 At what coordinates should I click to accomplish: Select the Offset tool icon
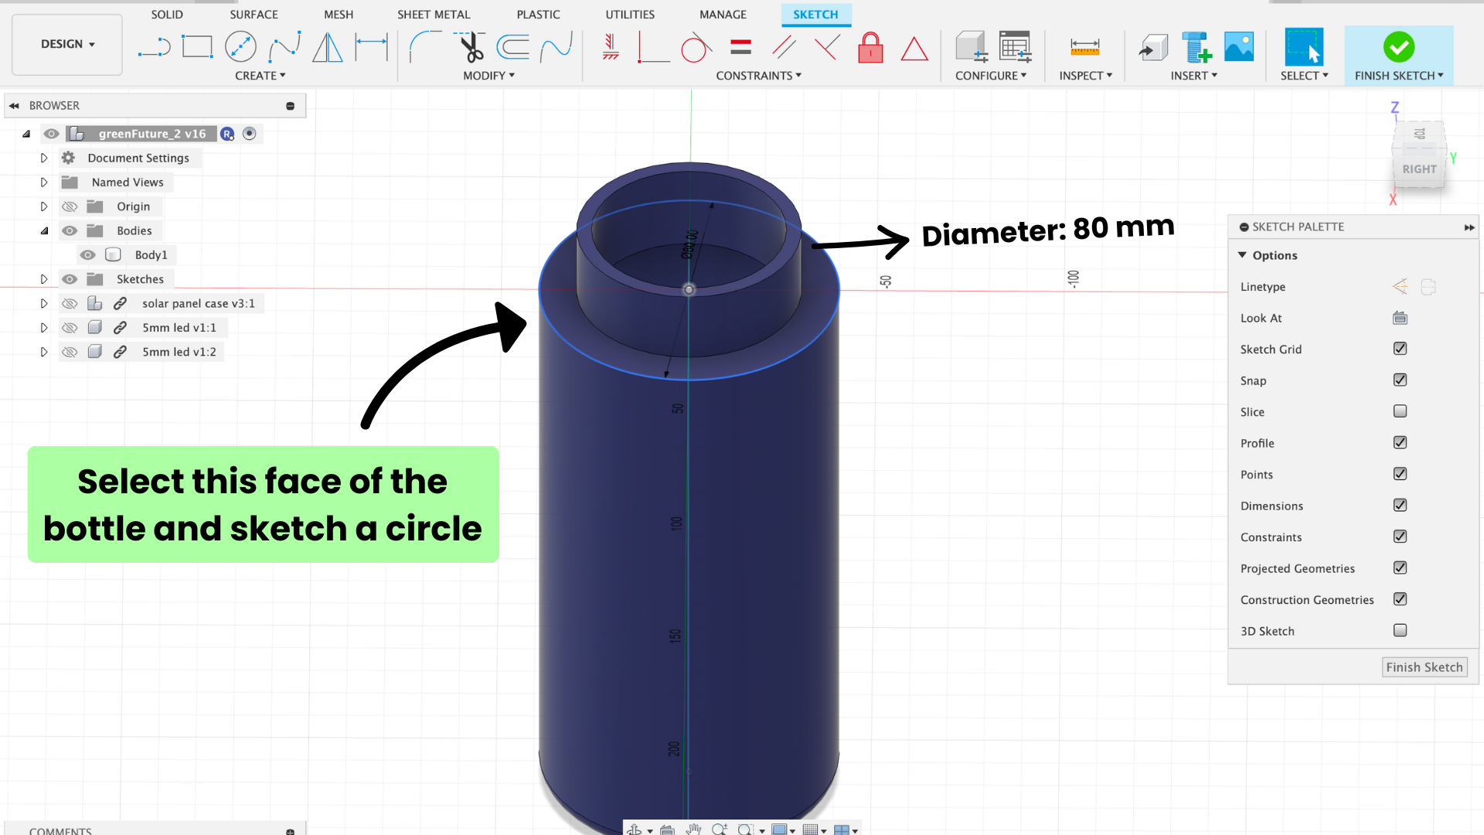512,47
